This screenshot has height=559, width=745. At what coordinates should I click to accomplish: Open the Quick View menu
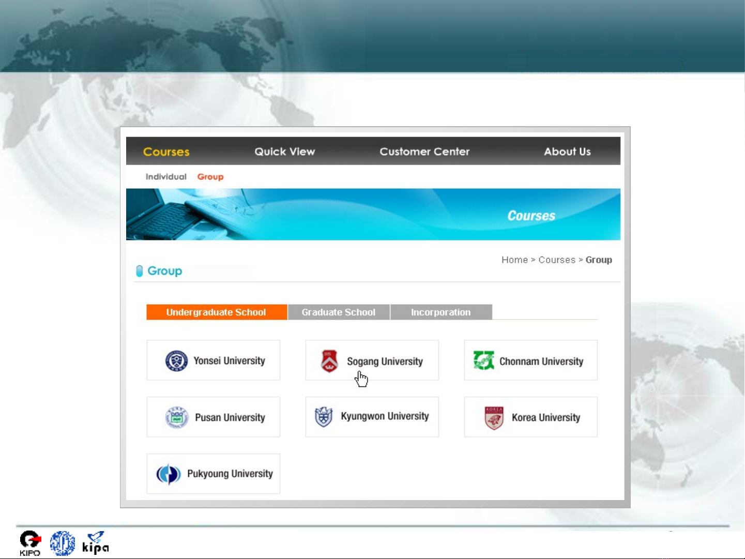click(x=285, y=152)
